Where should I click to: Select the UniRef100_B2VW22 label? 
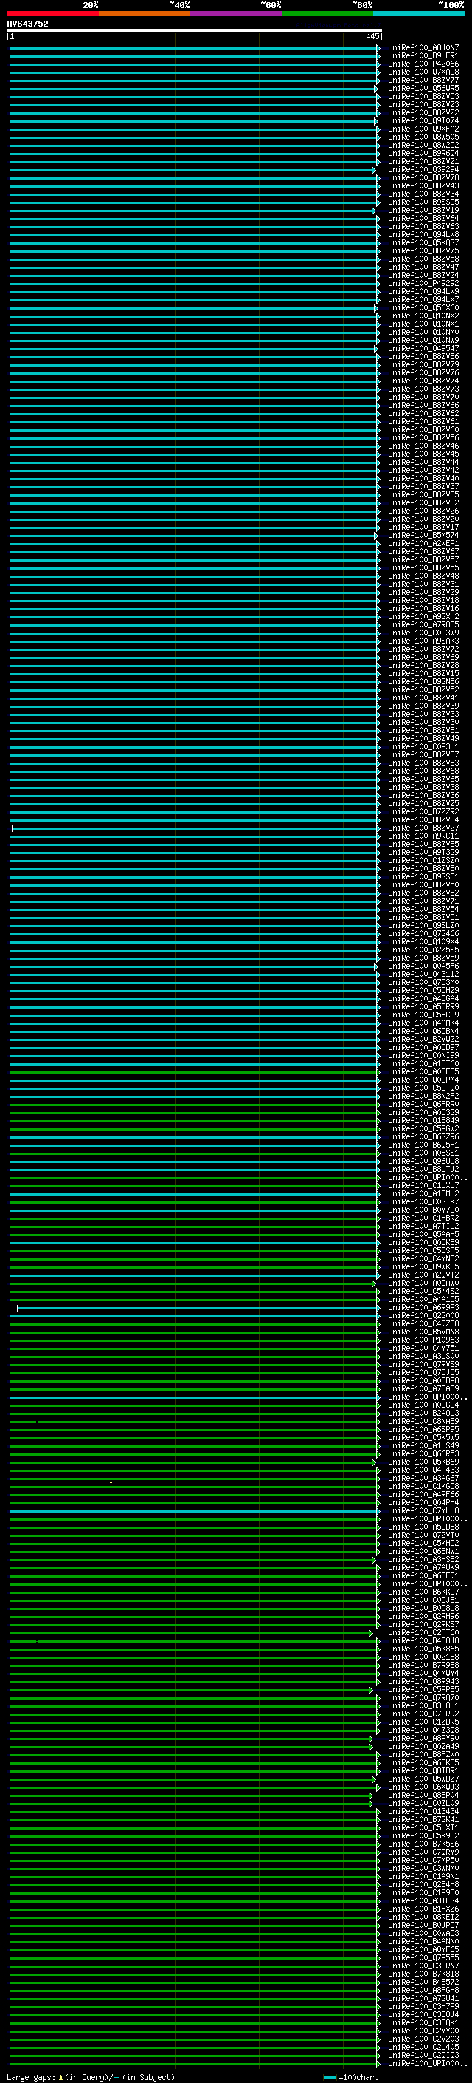pyautogui.click(x=423, y=1039)
